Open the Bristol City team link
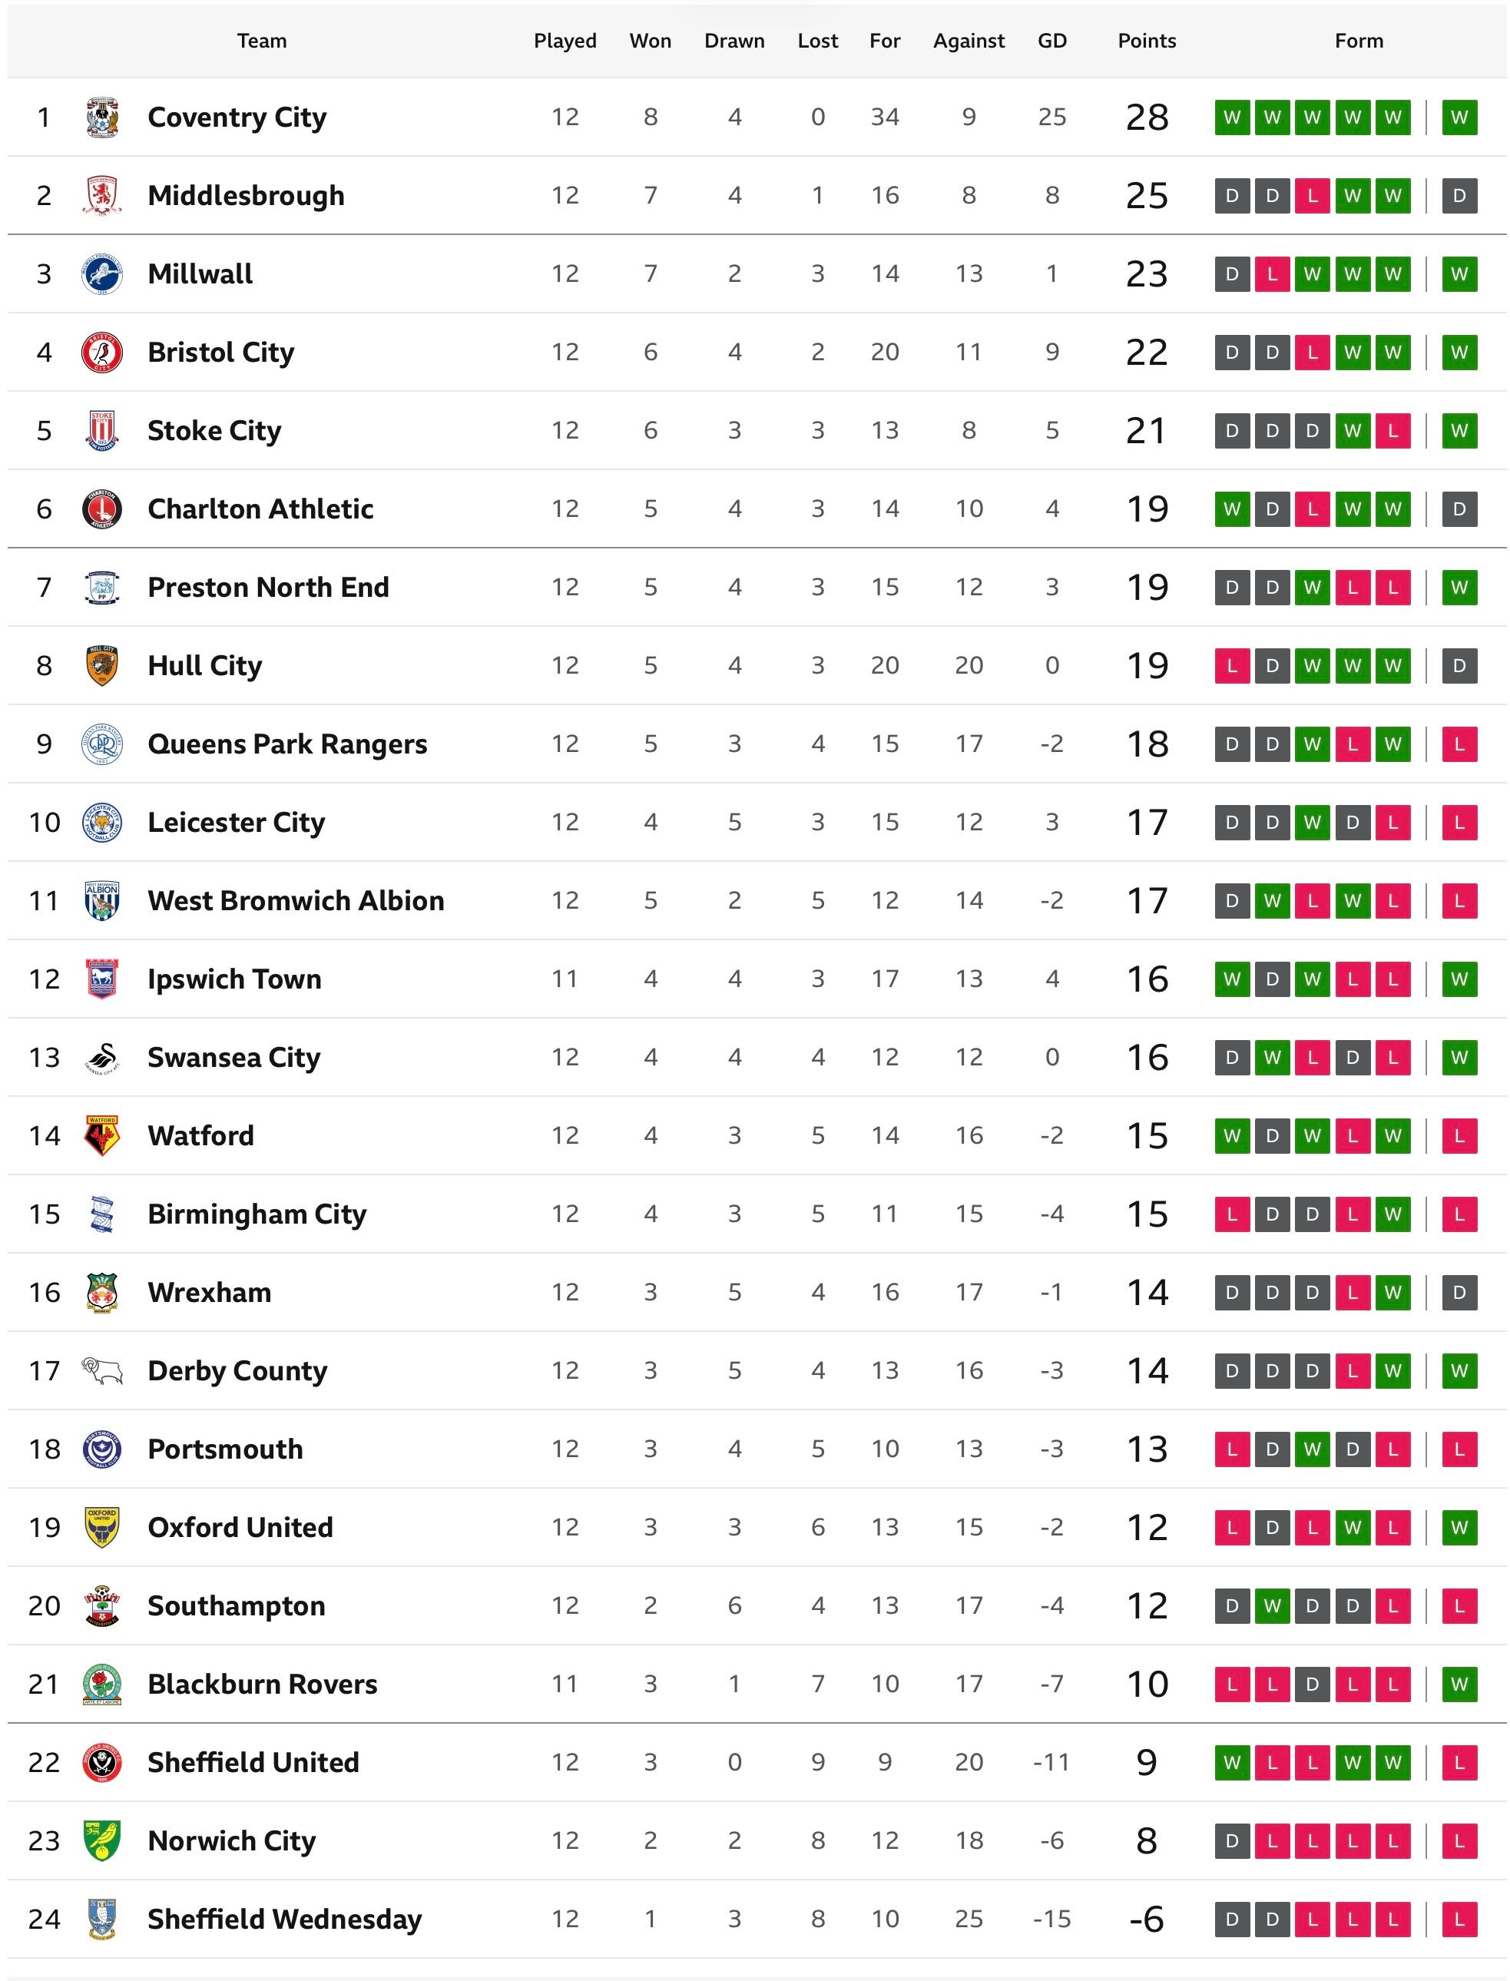 [x=220, y=353]
